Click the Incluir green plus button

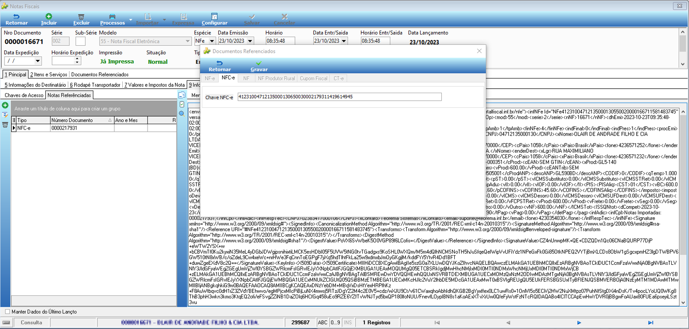49,20
